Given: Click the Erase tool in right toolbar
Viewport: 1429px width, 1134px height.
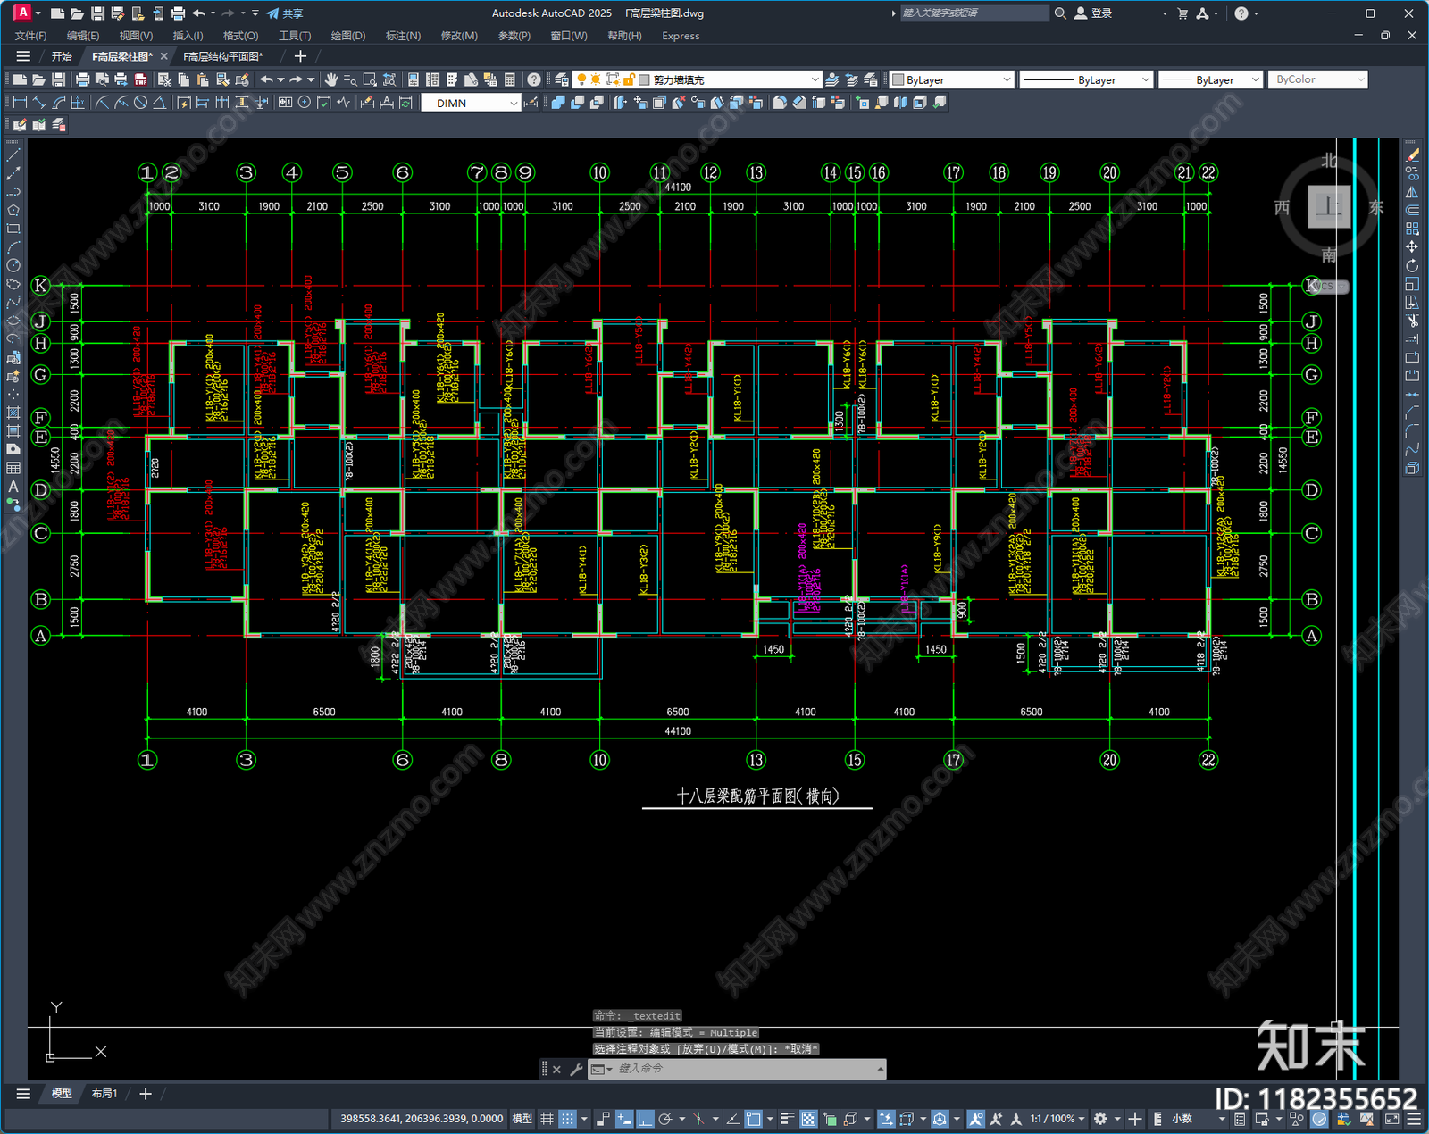Looking at the screenshot, I should (1412, 154).
